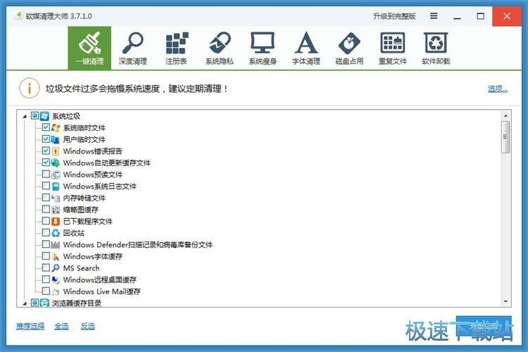The width and height of the screenshot is (528, 352).
Task: Click 全选 select all link
Action: 62,326
